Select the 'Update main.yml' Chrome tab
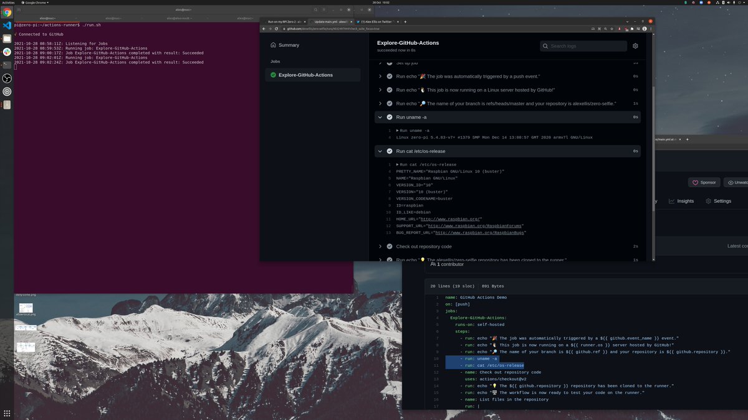Viewport: 748px width, 420px height. pyautogui.click(x=331, y=21)
